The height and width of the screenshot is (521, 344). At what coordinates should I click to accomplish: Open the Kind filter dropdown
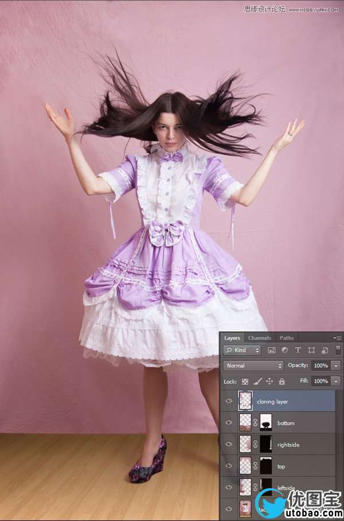[x=243, y=350]
